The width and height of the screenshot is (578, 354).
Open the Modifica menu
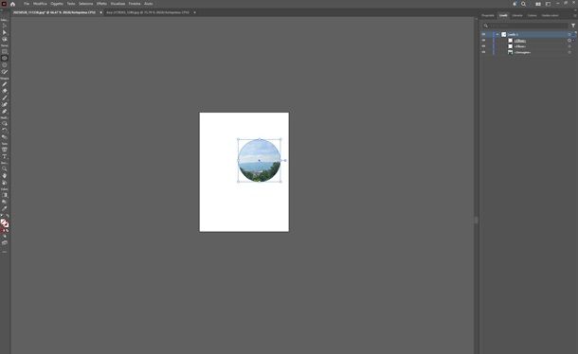coord(40,4)
